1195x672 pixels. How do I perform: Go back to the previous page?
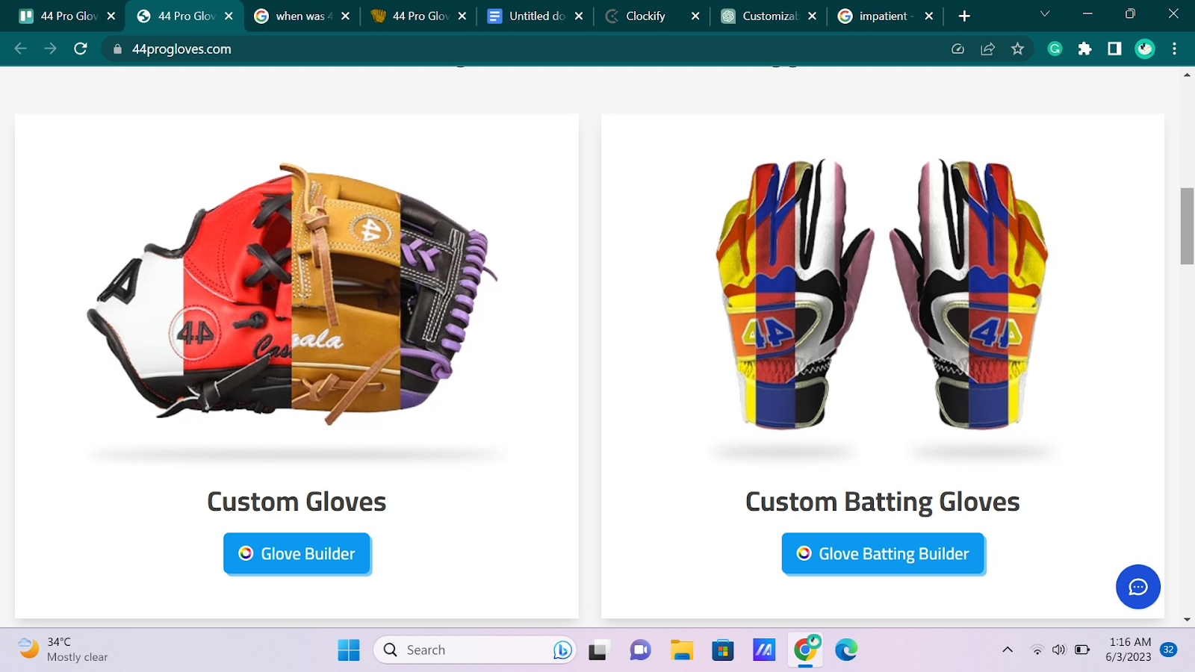(x=20, y=49)
